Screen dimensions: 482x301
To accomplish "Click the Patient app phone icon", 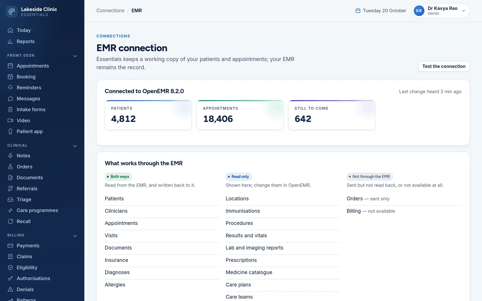I will point(10,132).
